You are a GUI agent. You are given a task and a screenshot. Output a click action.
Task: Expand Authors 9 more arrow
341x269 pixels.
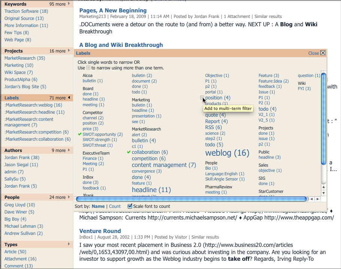[69, 150]
